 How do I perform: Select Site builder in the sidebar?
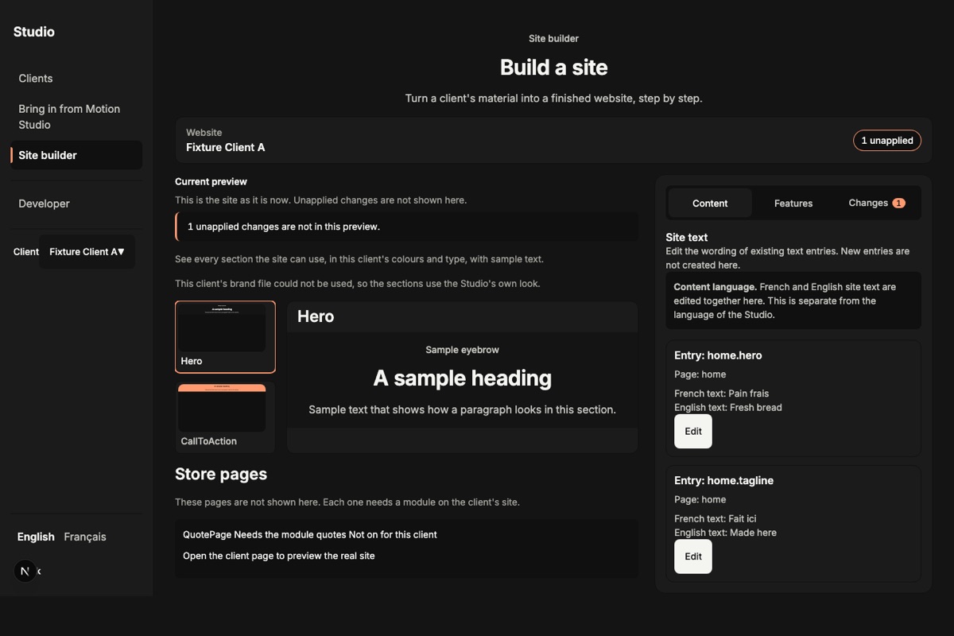76,155
